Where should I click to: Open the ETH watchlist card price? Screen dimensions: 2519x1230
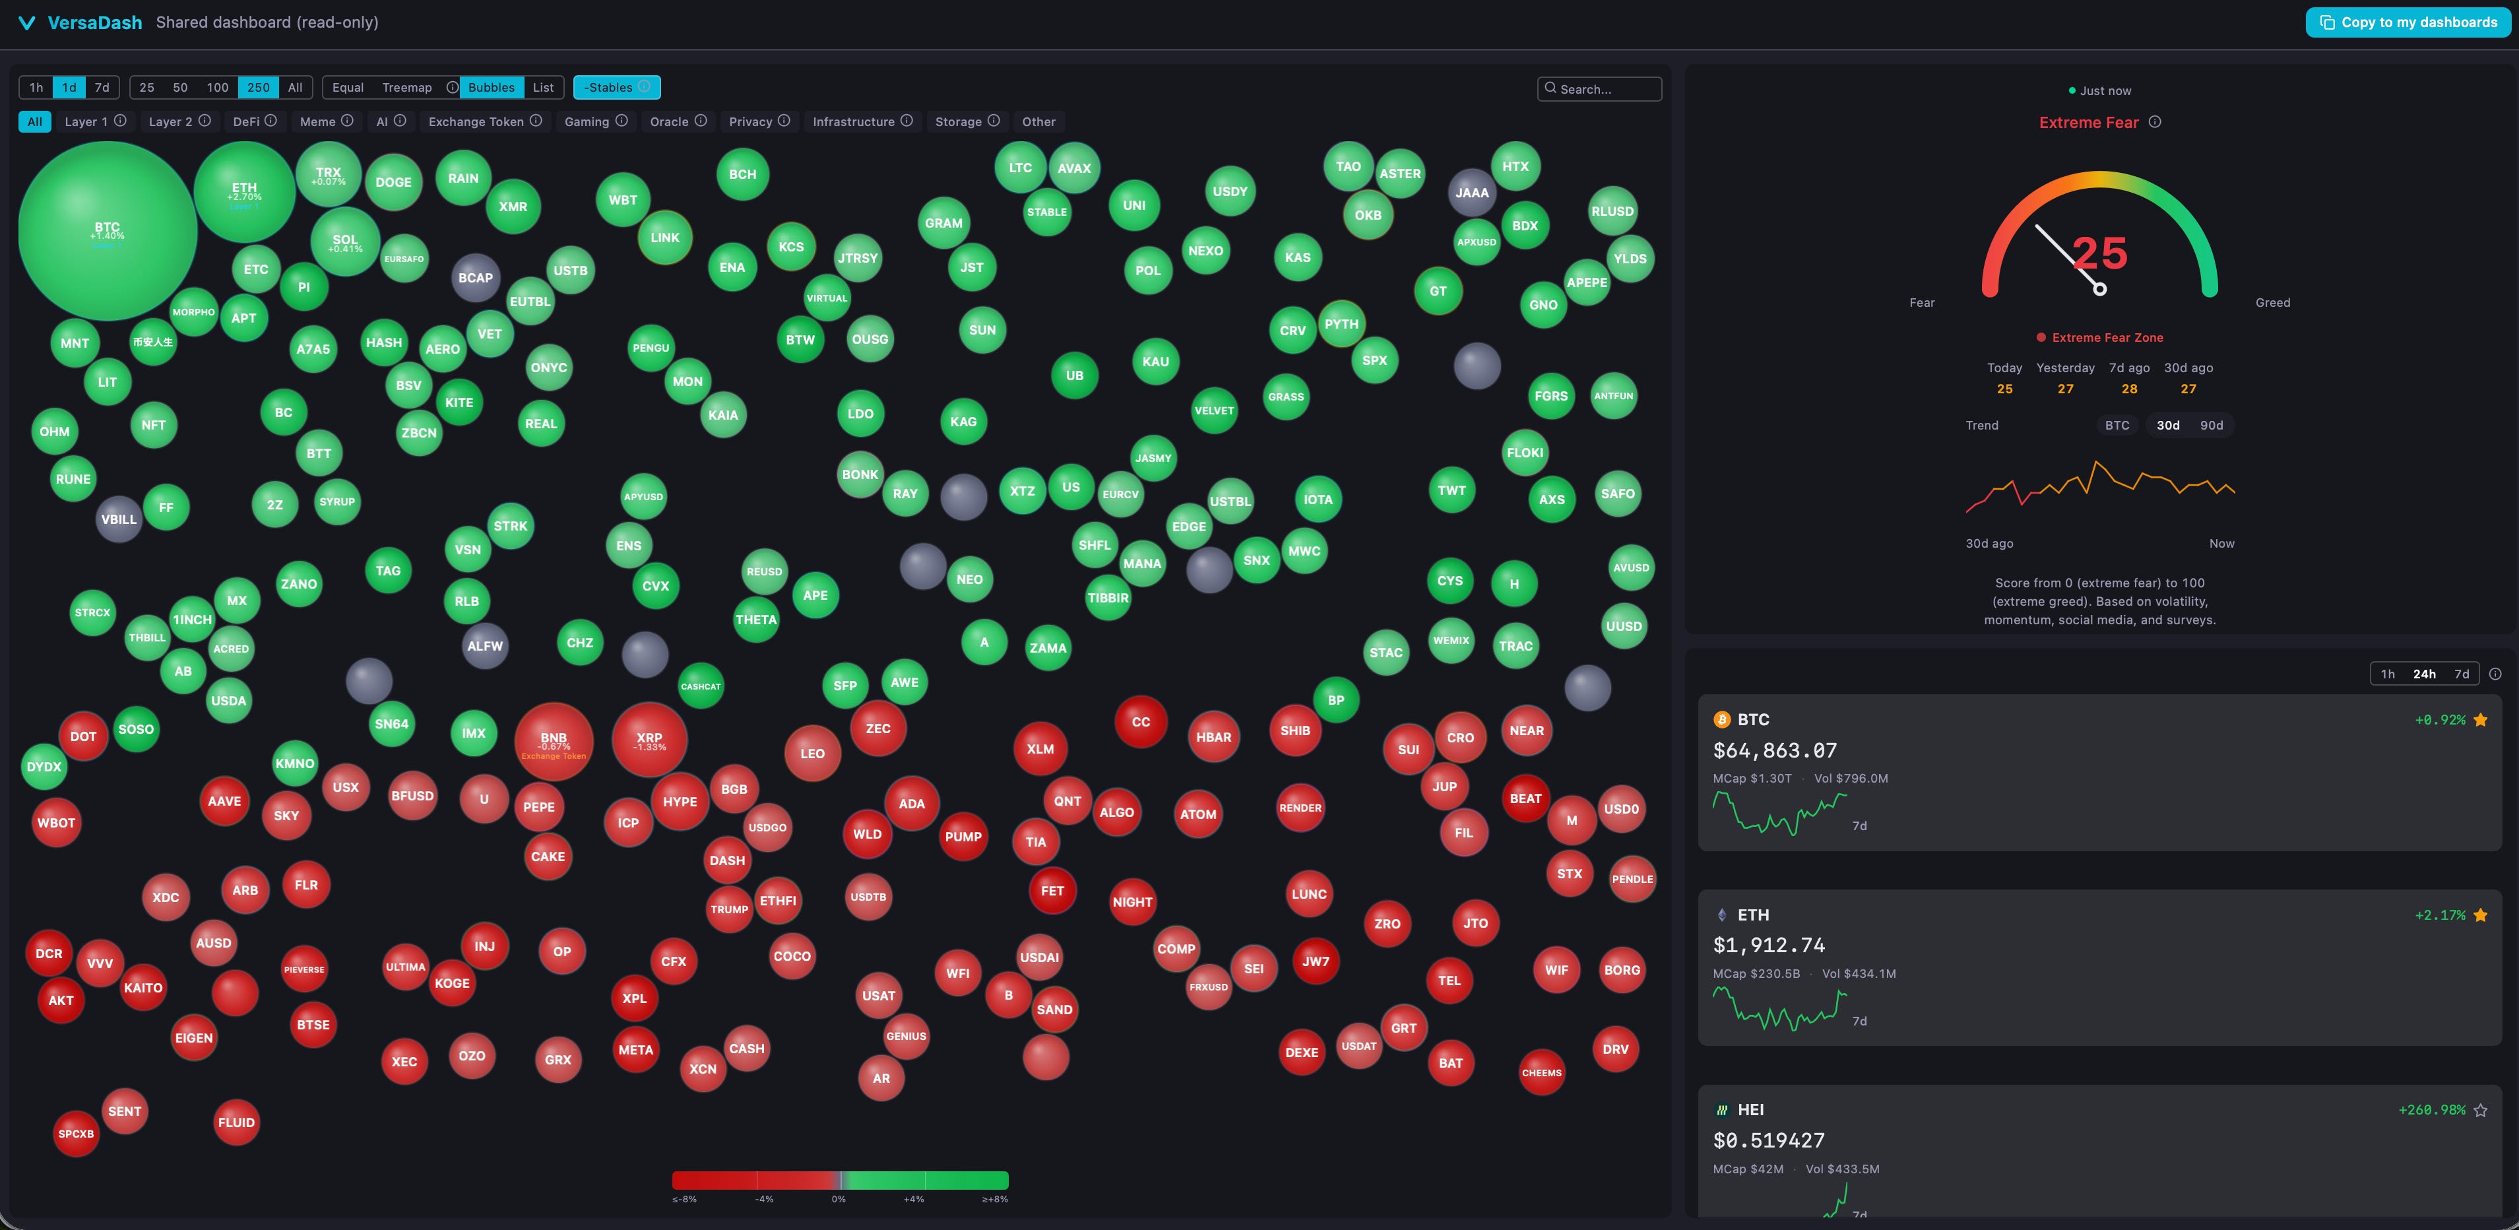coord(1769,946)
